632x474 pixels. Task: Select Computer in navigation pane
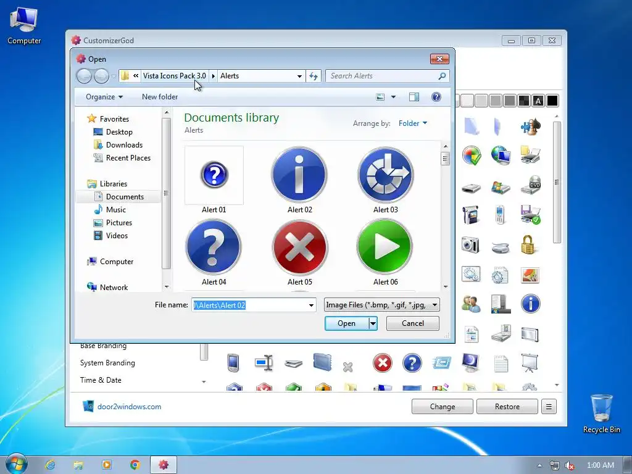click(x=117, y=262)
